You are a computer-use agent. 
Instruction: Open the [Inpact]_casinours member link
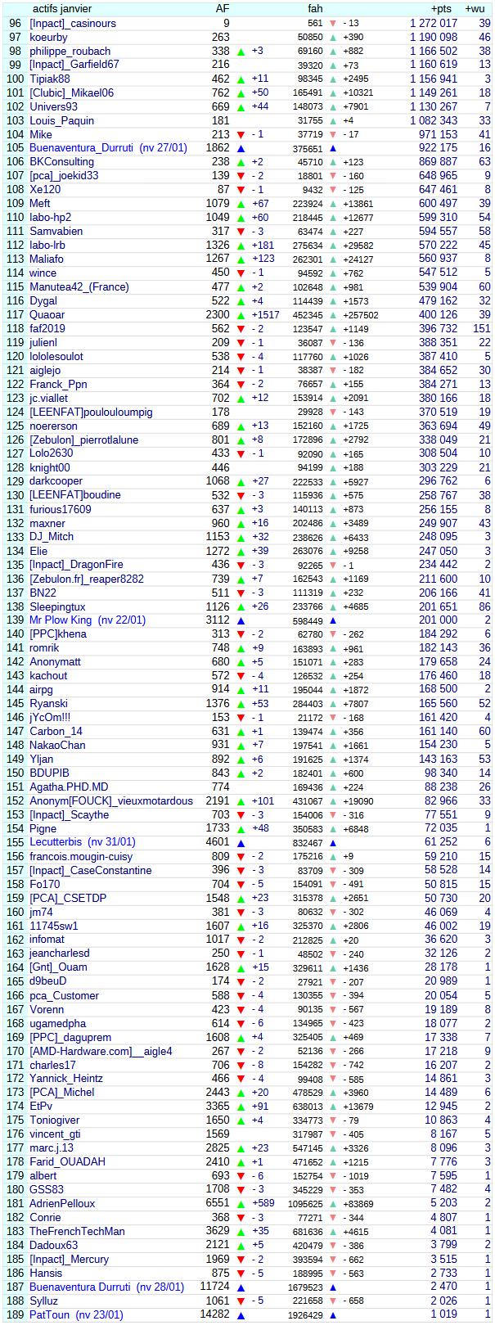(x=73, y=24)
